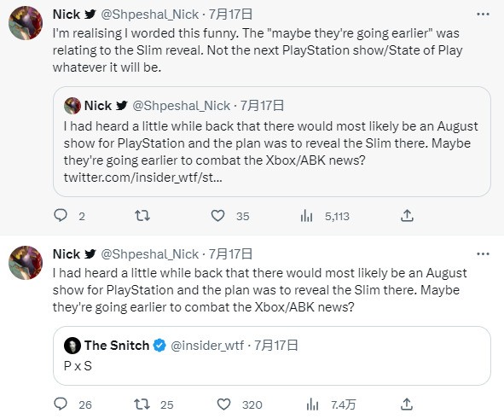Image resolution: width=504 pixels, height=419 pixels.
Task: Open @insider_wtf profile handle
Action: [207, 346]
